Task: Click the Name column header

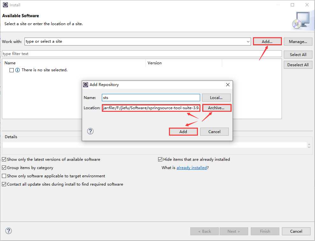Action: point(74,63)
